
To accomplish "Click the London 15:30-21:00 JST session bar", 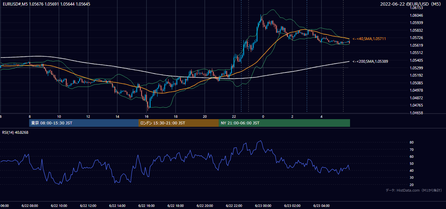I will coord(179,123).
